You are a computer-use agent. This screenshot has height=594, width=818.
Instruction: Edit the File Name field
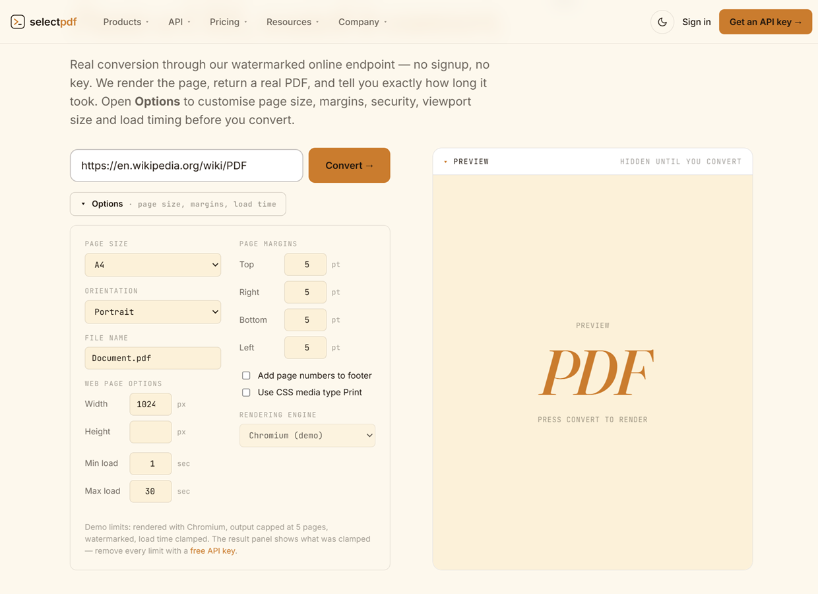coord(153,358)
